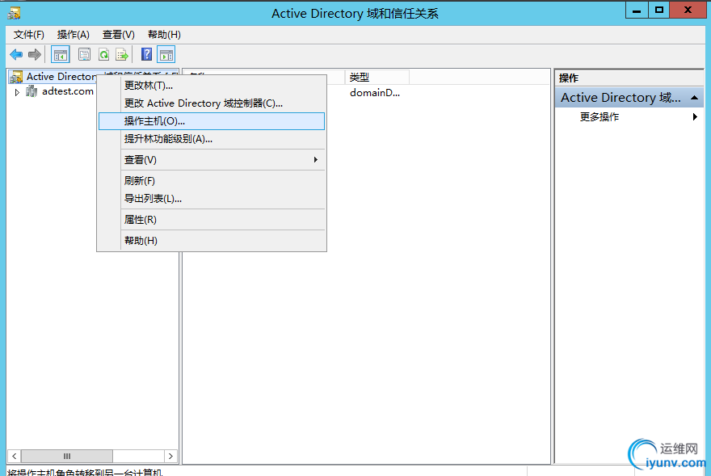Expand 更多操作 submenu arrow
This screenshot has width=711, height=476.
695,117
